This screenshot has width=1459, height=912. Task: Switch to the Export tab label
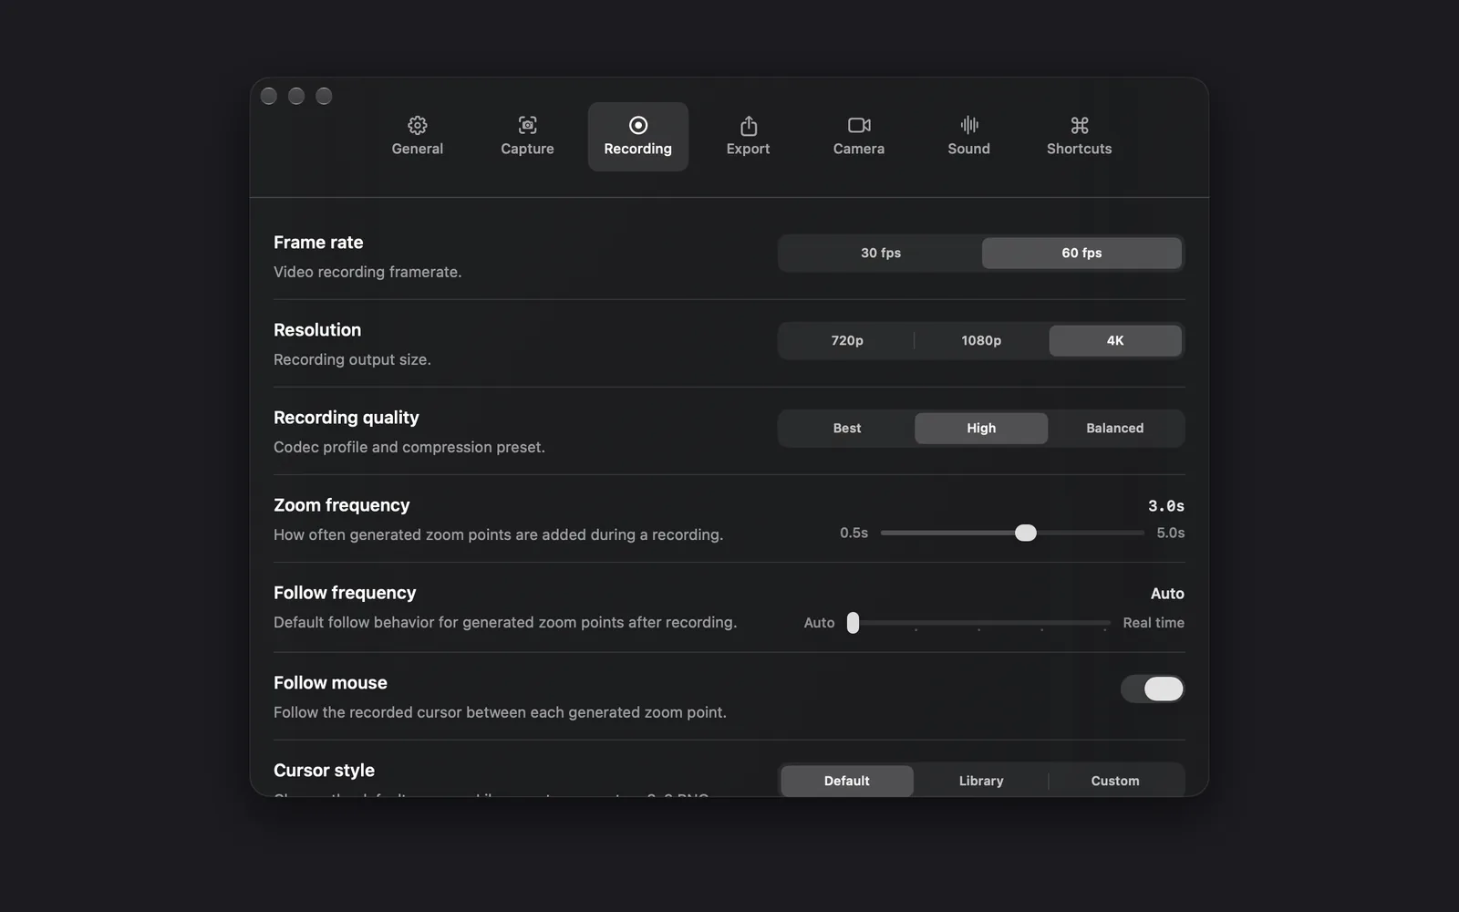pos(748,149)
